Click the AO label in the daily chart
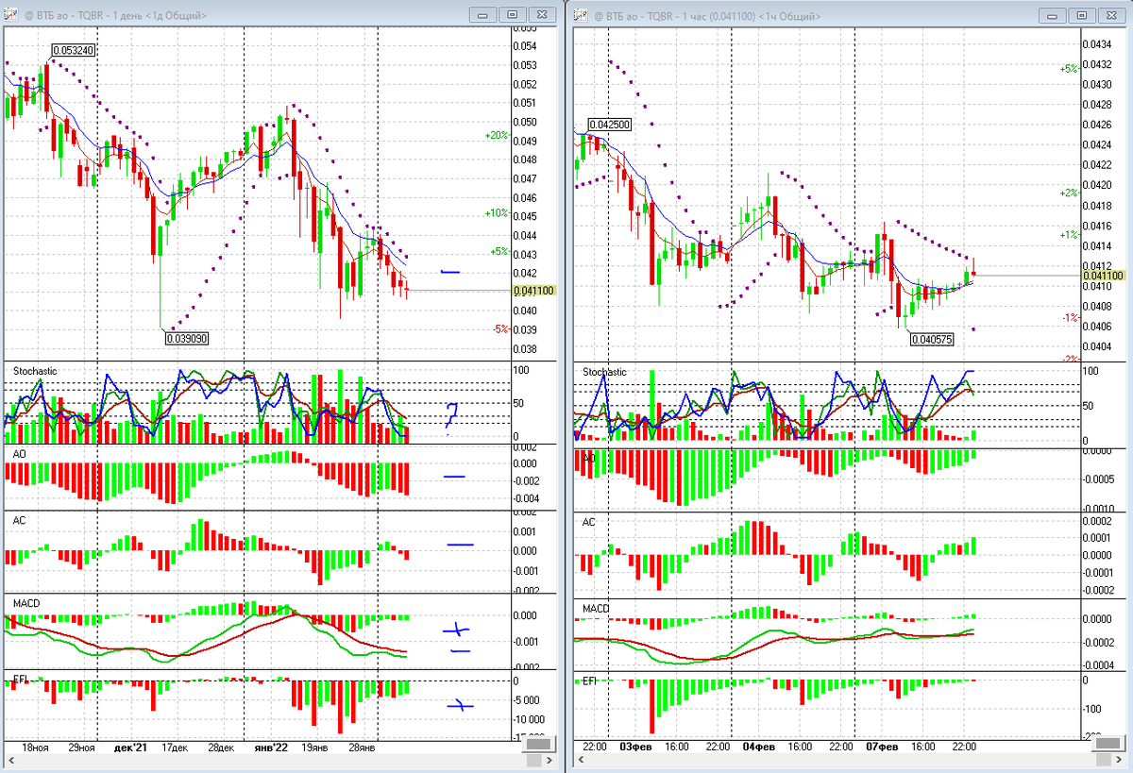 19,454
